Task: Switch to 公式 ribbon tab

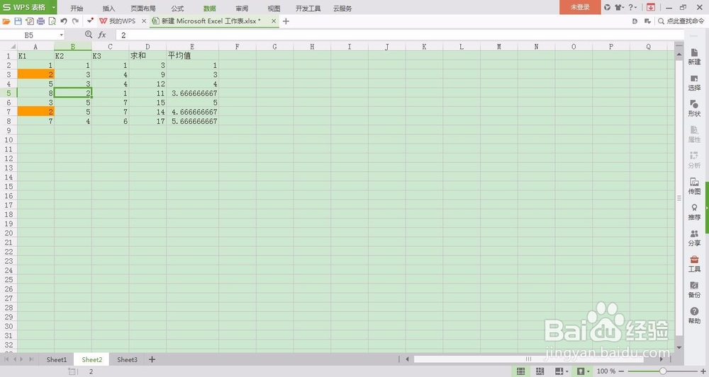Action: tap(177, 8)
